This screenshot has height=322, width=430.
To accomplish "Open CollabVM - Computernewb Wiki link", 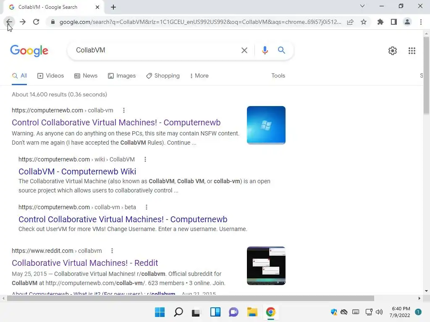I will [77, 171].
